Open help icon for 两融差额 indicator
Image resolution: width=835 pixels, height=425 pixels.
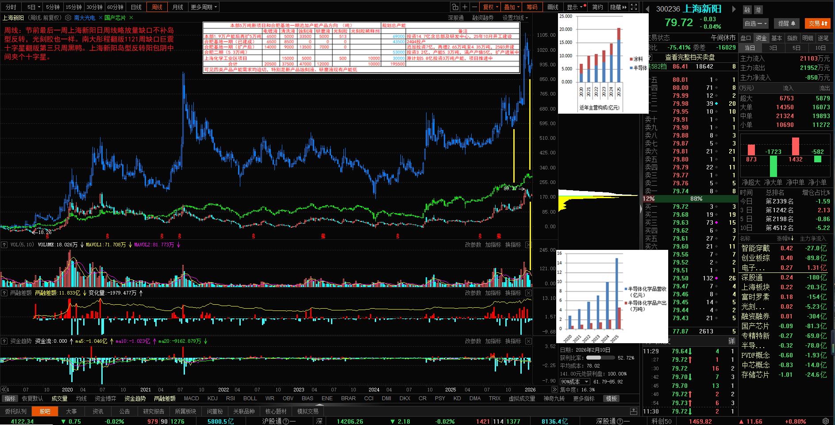pos(4,293)
